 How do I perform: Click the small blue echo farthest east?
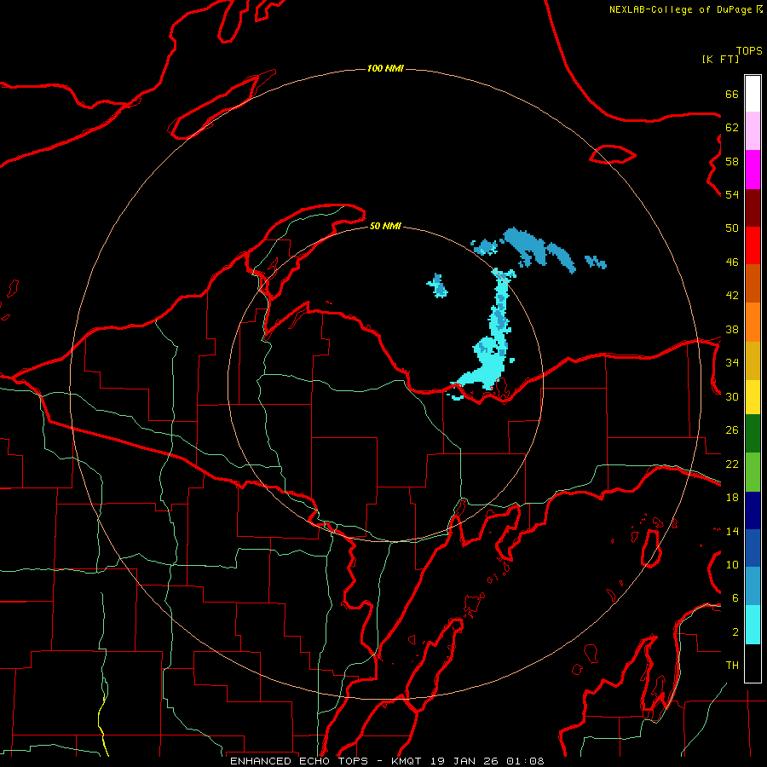pos(596,262)
